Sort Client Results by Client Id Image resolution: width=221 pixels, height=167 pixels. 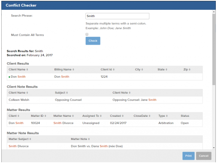(107, 70)
